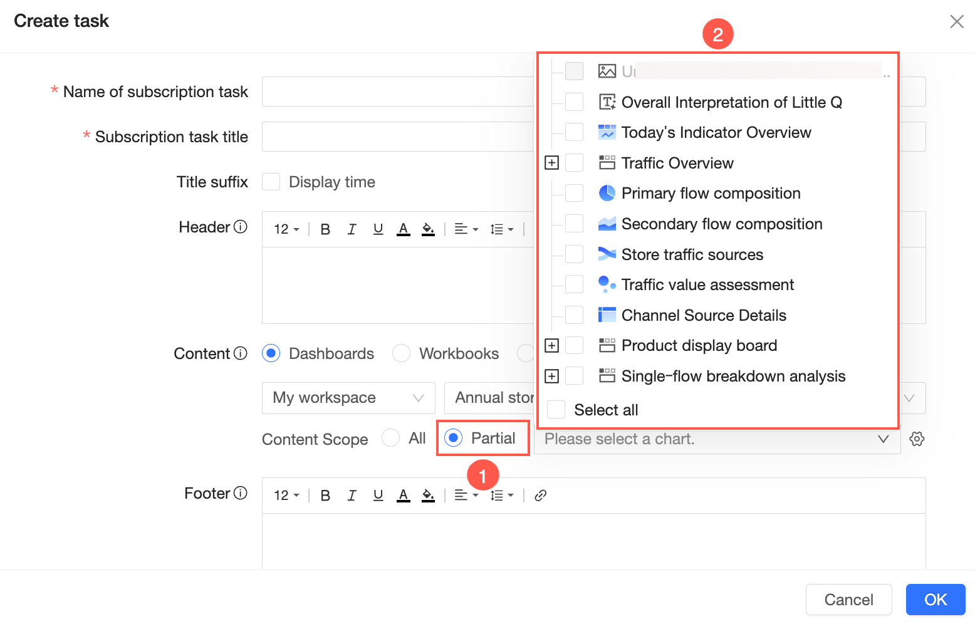Click the Store traffic sources icon
The width and height of the screenshot is (975, 624).
607,254
